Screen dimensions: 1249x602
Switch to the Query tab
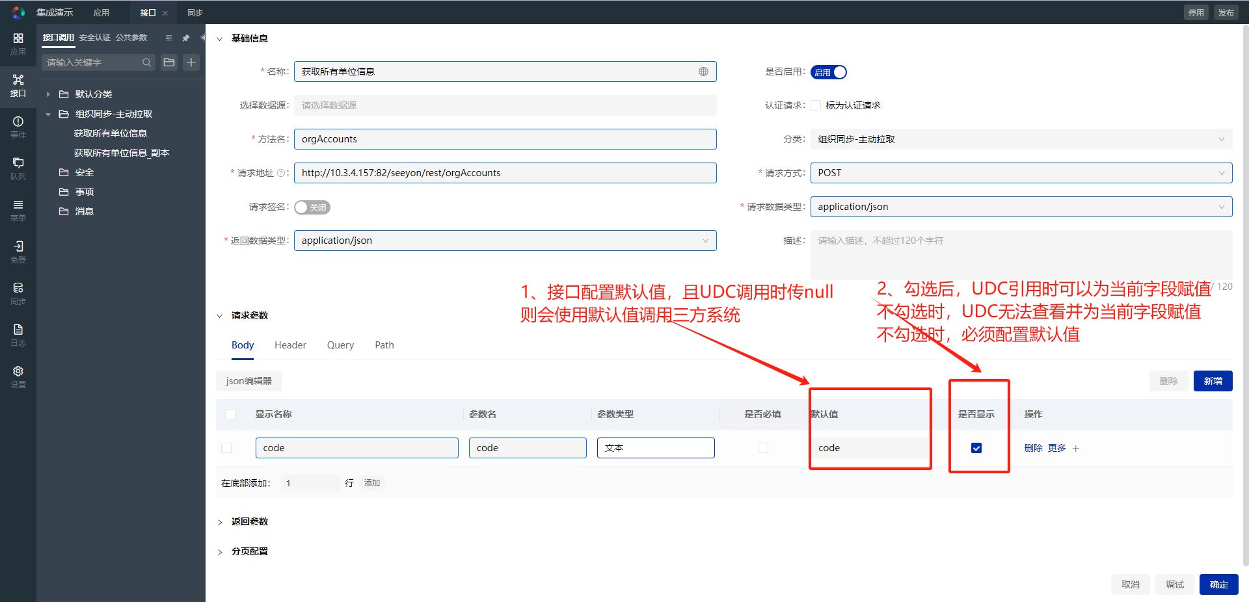pyautogui.click(x=340, y=345)
